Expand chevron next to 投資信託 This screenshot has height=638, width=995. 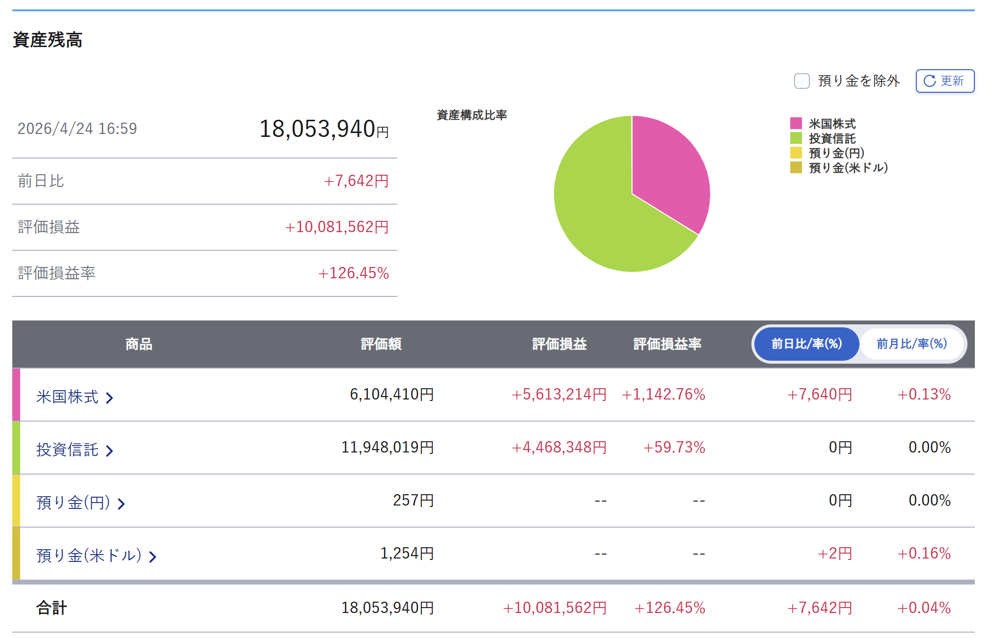pos(110,451)
